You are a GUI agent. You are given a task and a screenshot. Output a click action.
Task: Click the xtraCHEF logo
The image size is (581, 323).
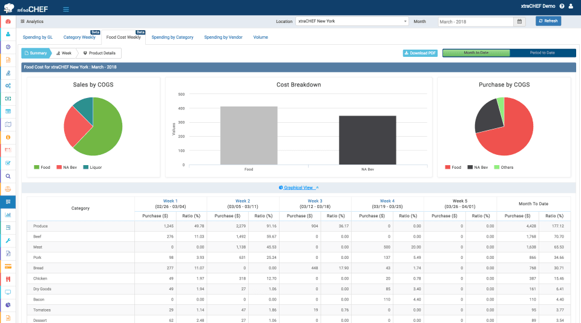[25, 8]
